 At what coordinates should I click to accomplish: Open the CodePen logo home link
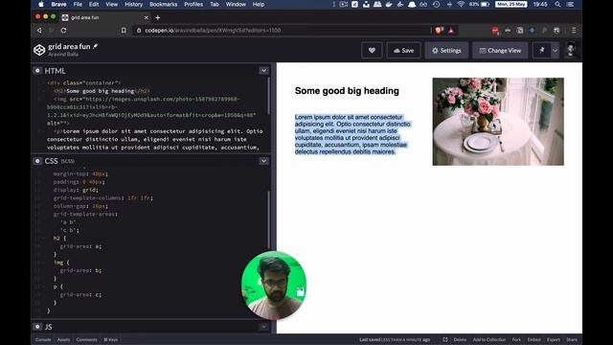click(39, 50)
